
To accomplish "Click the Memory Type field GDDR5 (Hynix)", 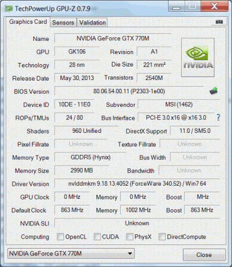I will pyautogui.click(x=91, y=157).
